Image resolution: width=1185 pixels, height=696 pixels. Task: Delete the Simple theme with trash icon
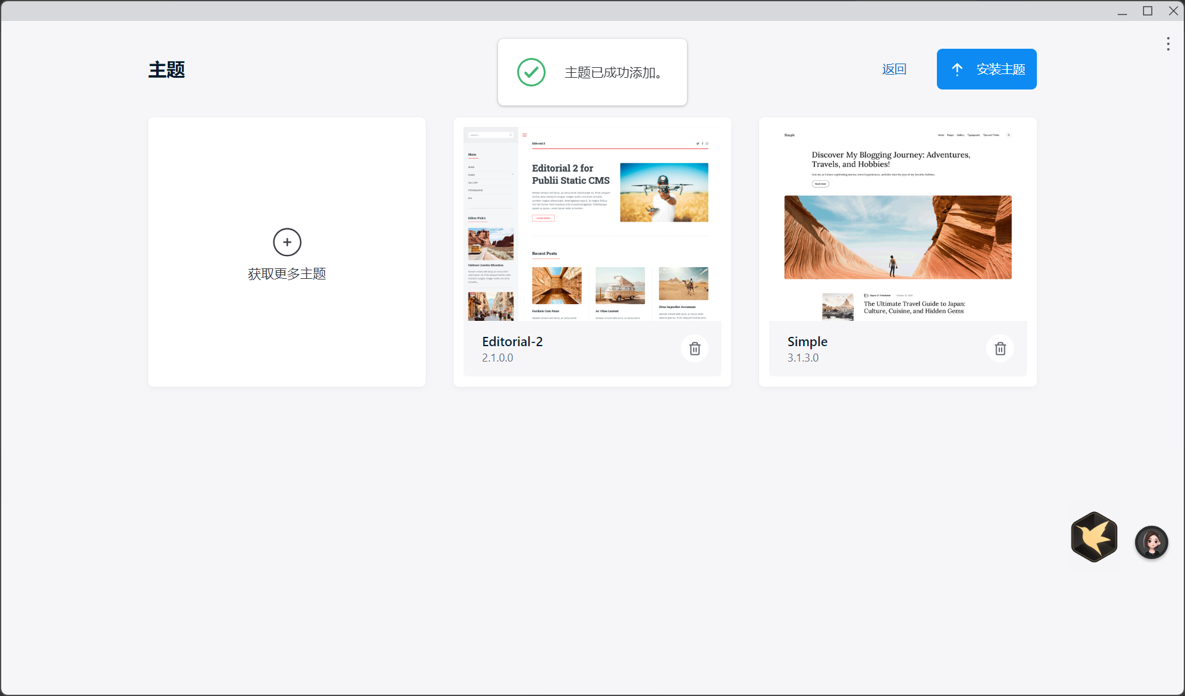[x=1000, y=349]
